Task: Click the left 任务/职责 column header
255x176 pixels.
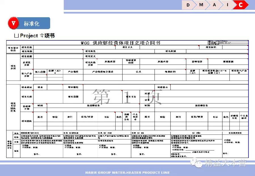Action: [87, 117]
